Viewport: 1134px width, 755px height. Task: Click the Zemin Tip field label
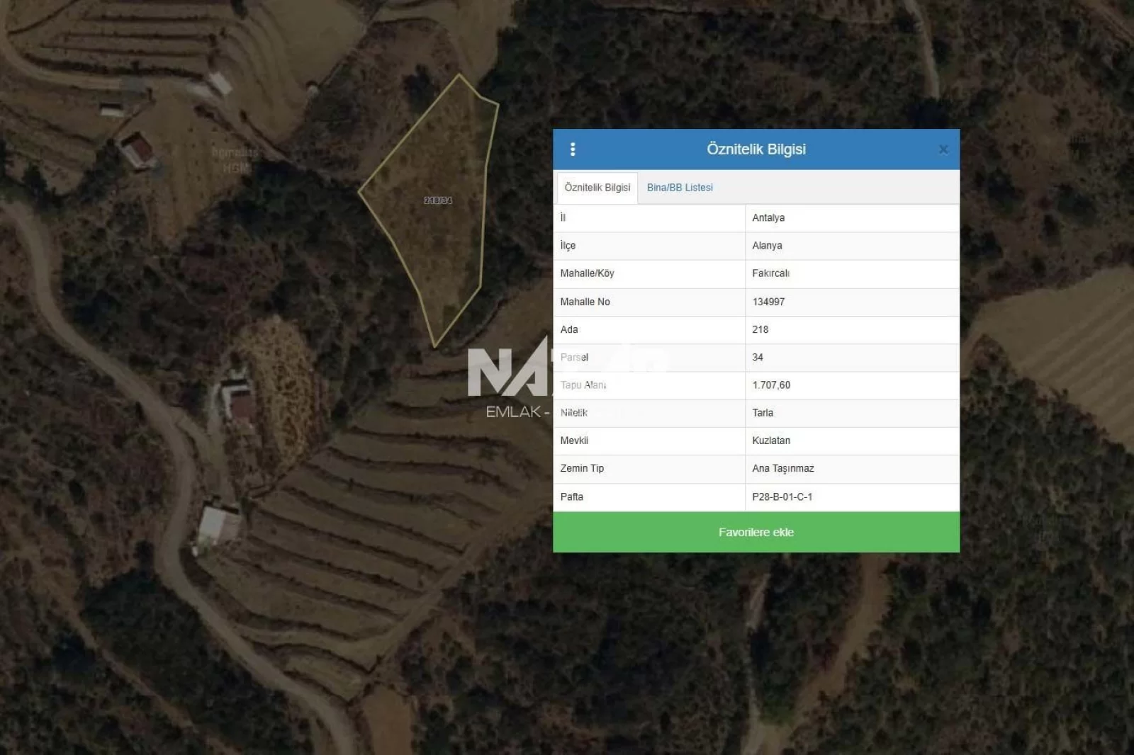[582, 469]
